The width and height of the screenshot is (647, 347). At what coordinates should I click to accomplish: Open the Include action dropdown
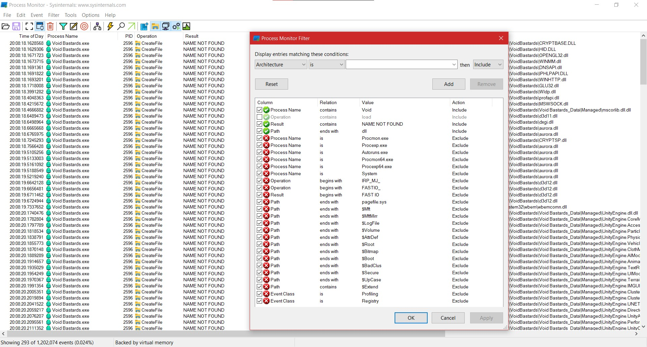(488, 65)
